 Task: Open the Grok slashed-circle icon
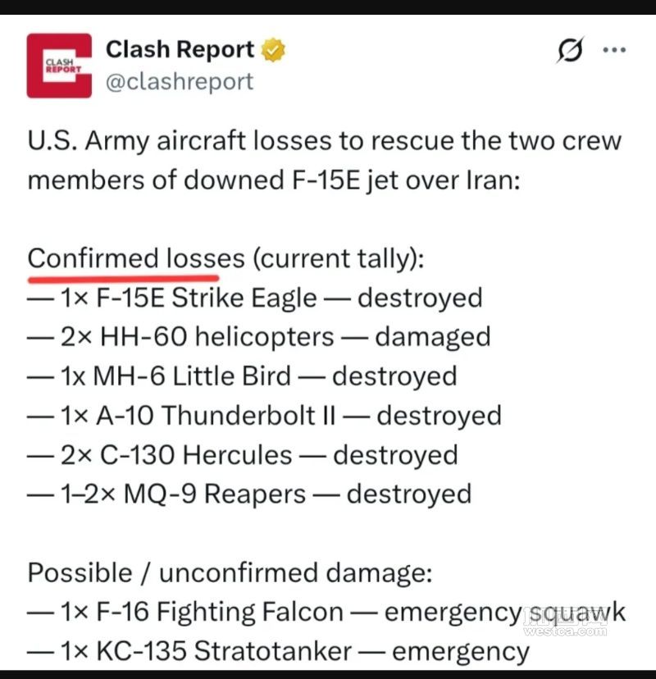(x=567, y=51)
